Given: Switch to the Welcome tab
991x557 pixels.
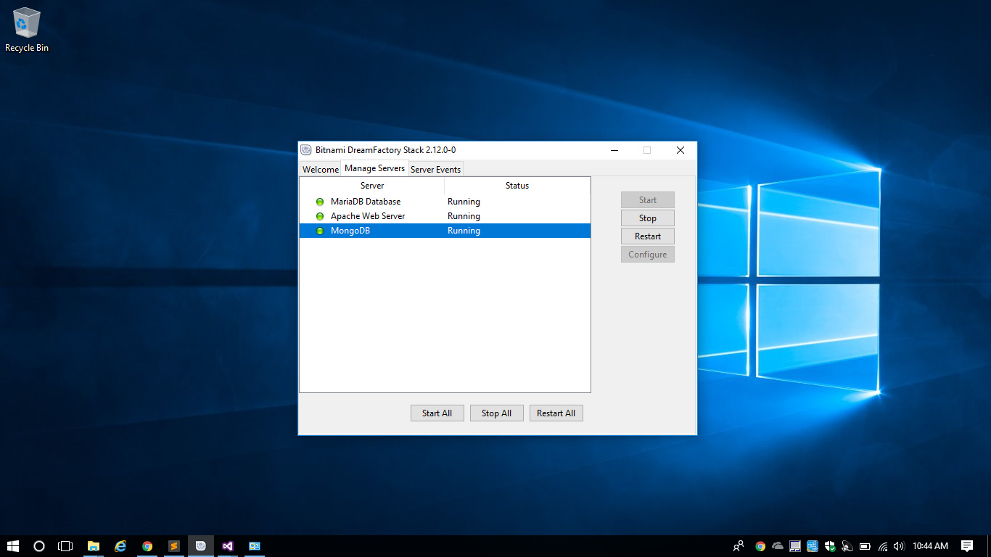Looking at the screenshot, I should (x=321, y=169).
